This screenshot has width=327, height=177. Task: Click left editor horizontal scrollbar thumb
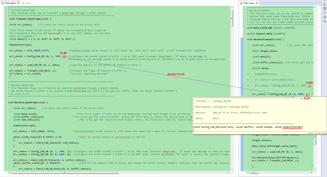(x=65, y=173)
